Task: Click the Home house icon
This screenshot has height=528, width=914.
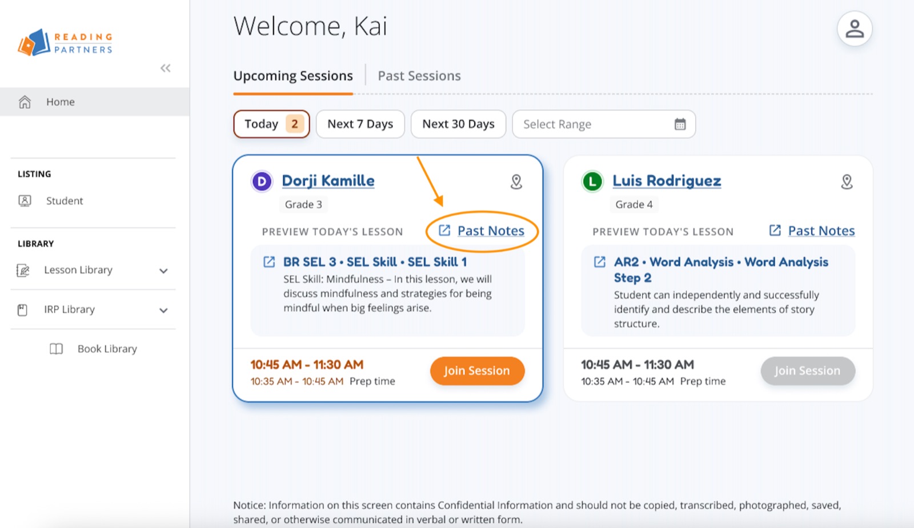Action: point(25,102)
